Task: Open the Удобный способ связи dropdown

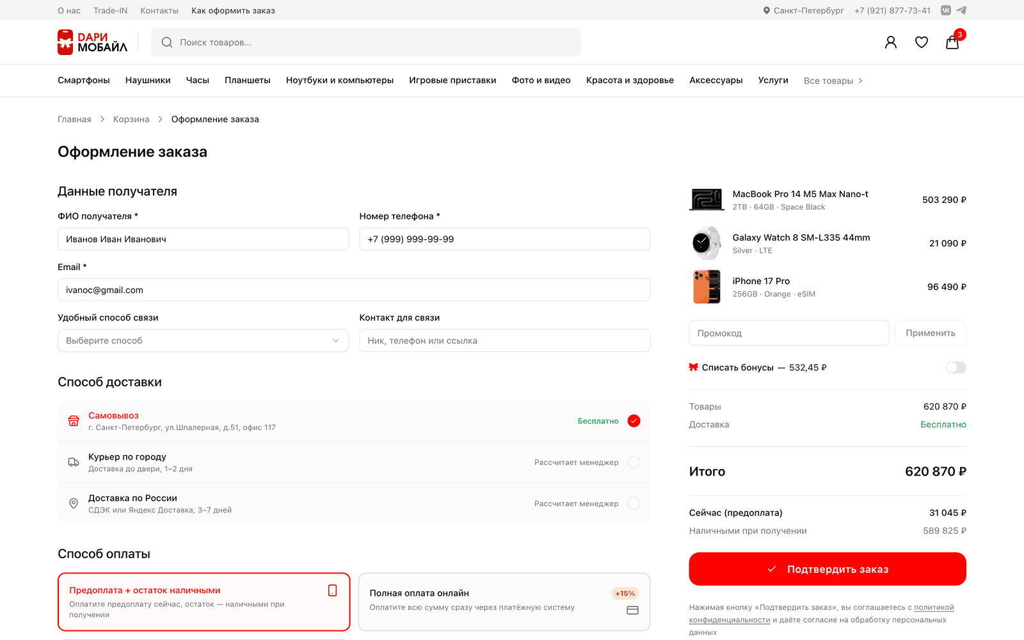Action: [203, 340]
